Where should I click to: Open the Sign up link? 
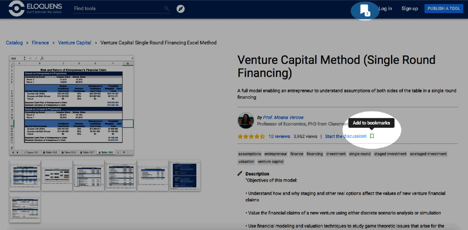pyautogui.click(x=409, y=8)
